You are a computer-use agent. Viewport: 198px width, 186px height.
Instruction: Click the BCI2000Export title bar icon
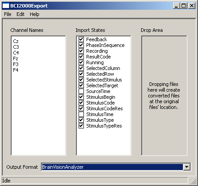click(6, 6)
